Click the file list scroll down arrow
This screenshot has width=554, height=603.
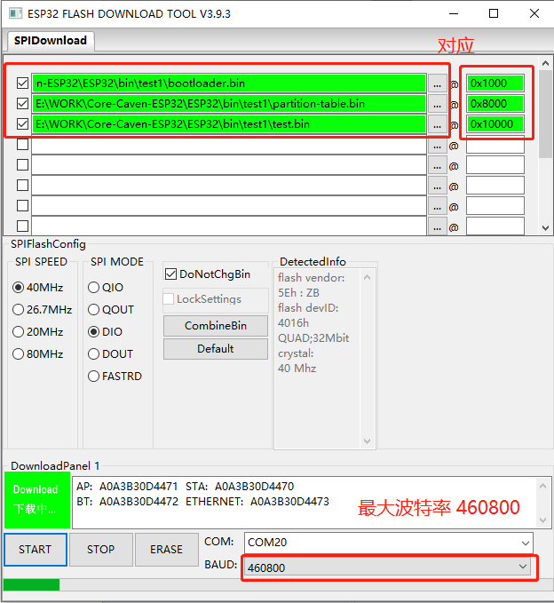pyautogui.click(x=545, y=228)
